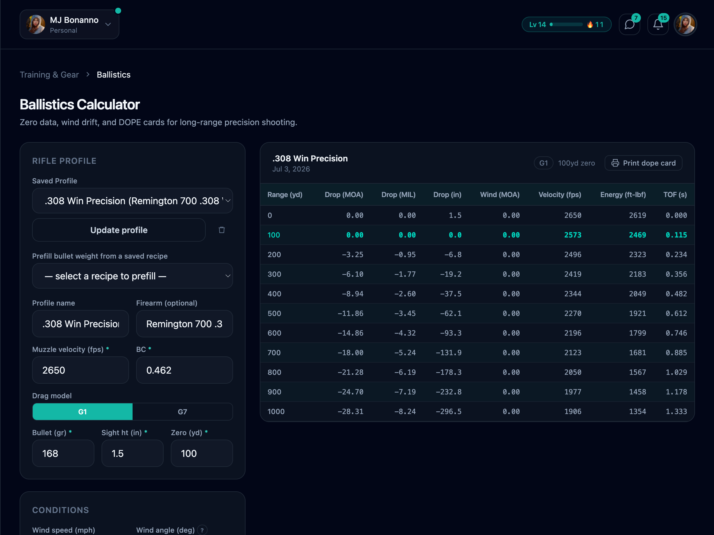Open the Saved Profile dropdown

tap(132, 201)
